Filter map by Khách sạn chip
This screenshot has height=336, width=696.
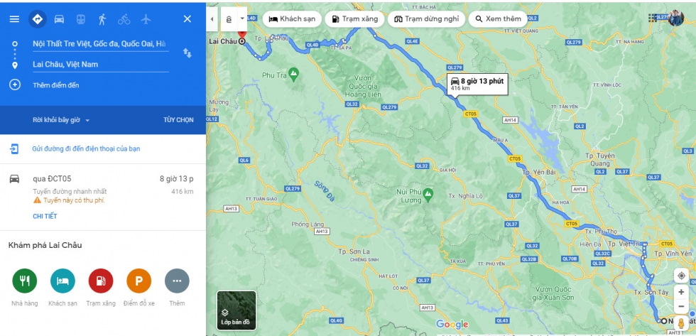(292, 19)
